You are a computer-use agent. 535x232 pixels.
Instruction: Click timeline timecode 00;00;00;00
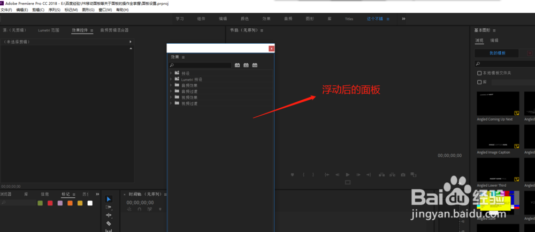140,203
